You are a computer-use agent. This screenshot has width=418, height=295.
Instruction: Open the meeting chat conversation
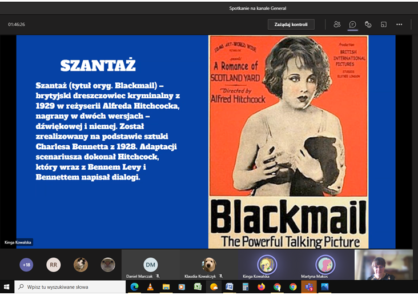pyautogui.click(x=352, y=25)
